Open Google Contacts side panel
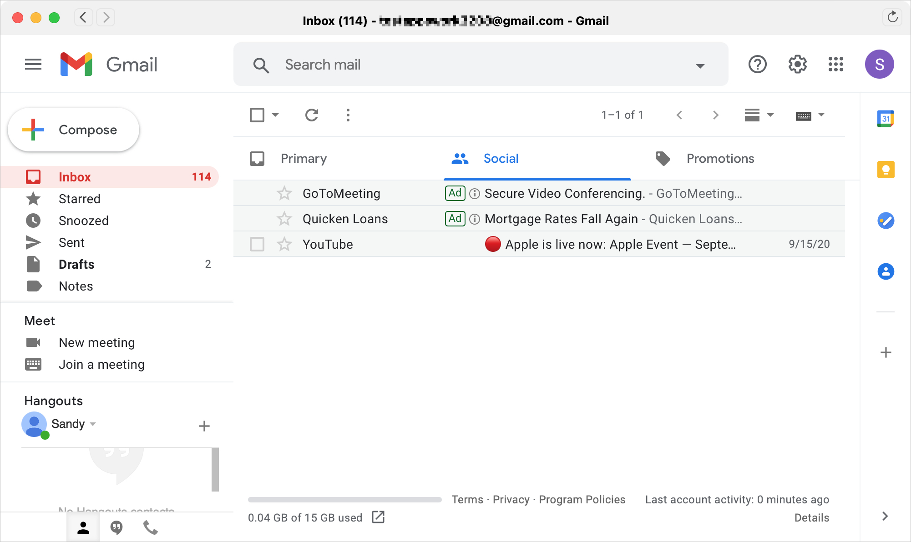The image size is (911, 542). (886, 271)
